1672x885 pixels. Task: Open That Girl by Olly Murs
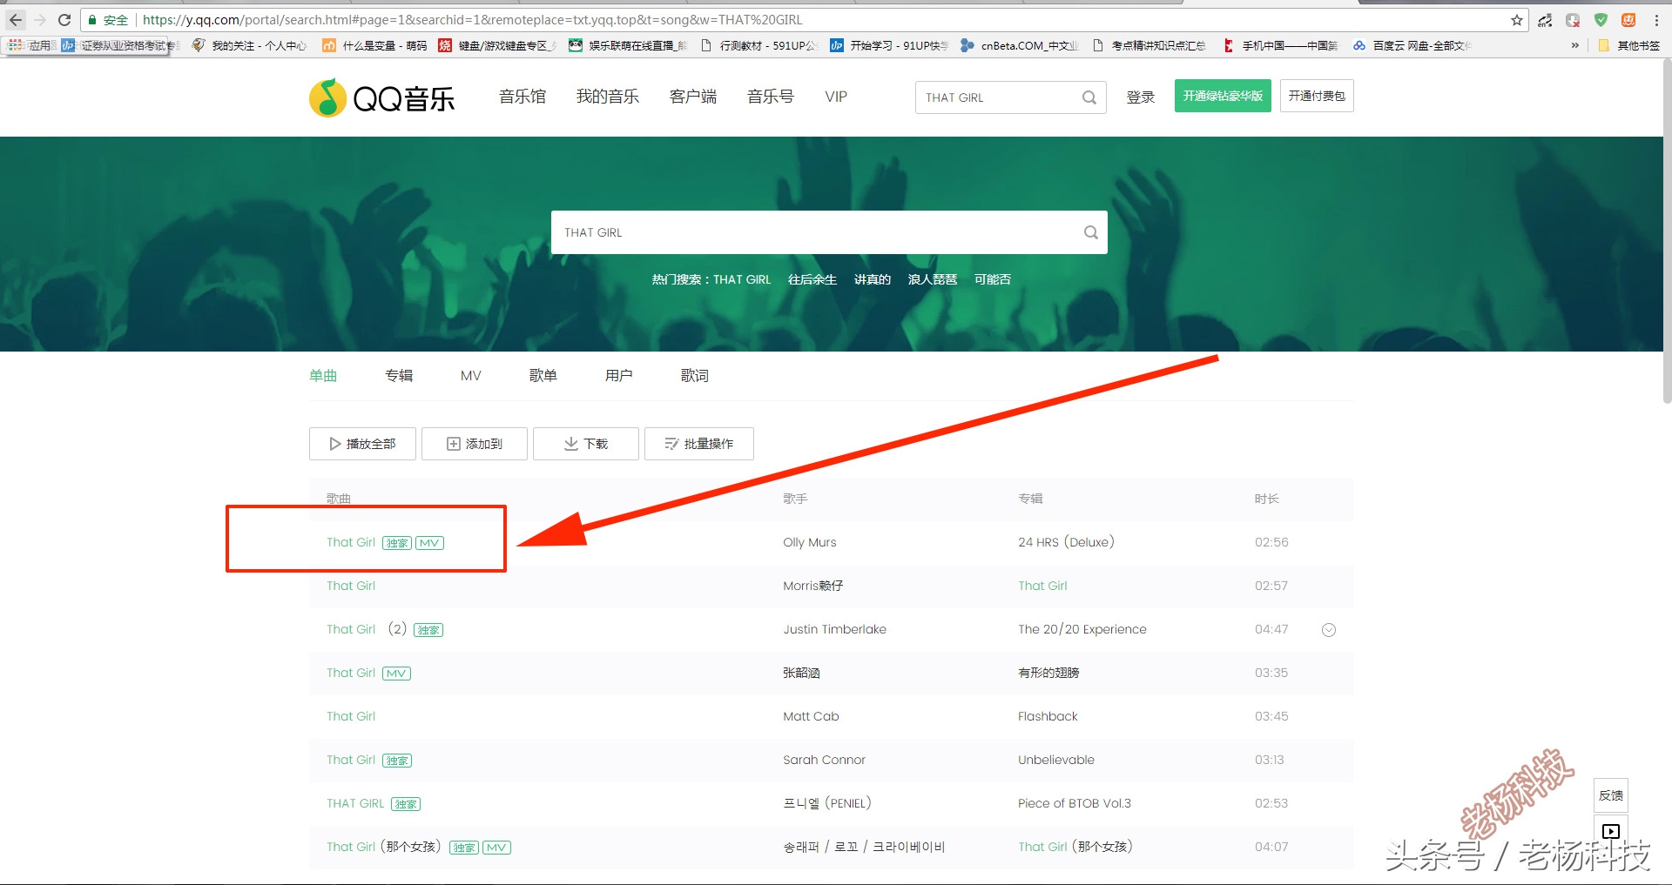pyautogui.click(x=350, y=541)
